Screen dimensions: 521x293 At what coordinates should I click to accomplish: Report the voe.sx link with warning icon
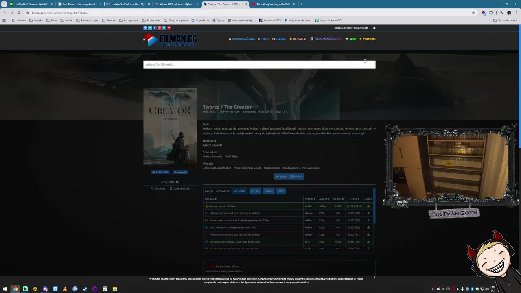(368, 227)
